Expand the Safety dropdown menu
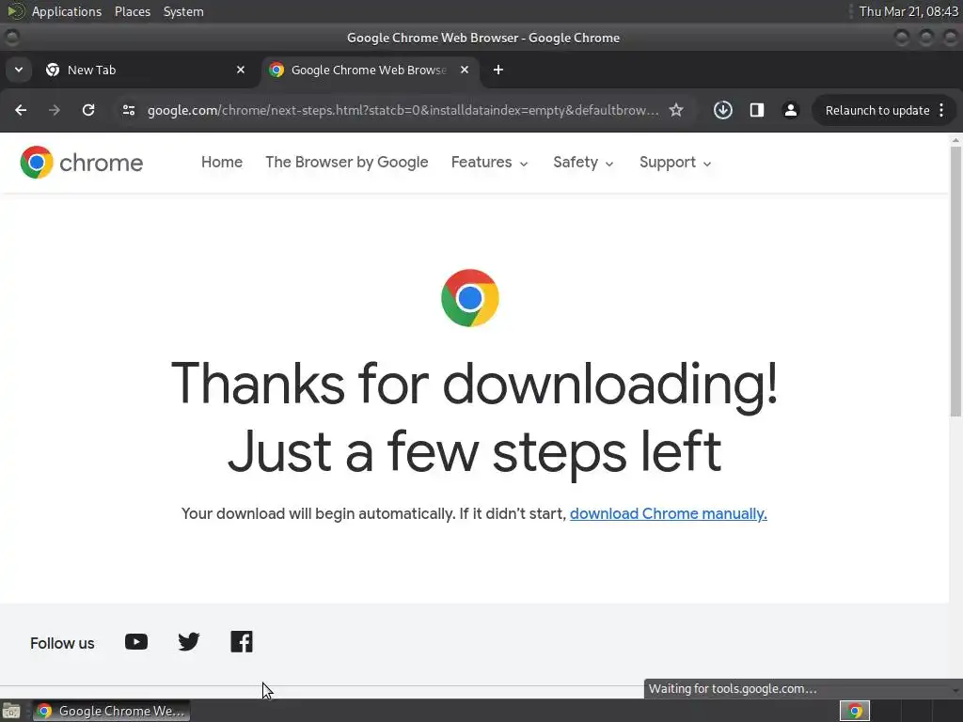Screen dimensions: 963x722 tap(583, 162)
